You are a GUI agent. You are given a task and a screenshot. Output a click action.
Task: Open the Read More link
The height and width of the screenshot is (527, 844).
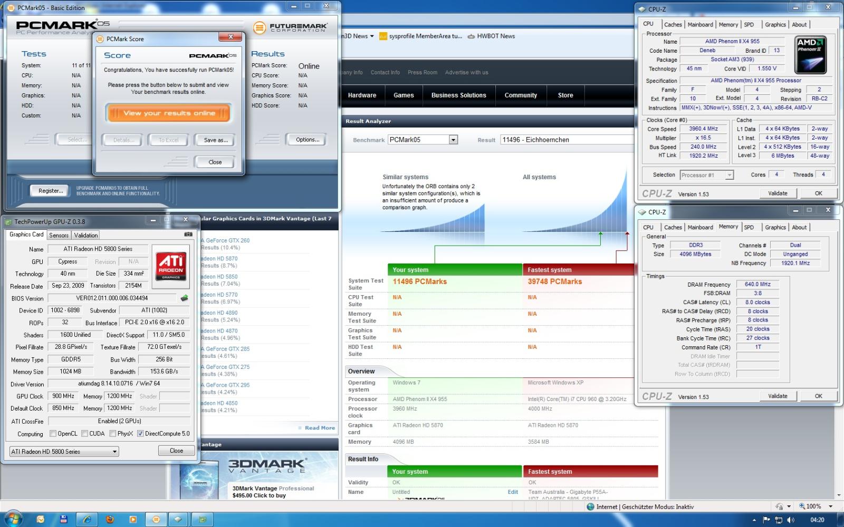click(x=320, y=428)
